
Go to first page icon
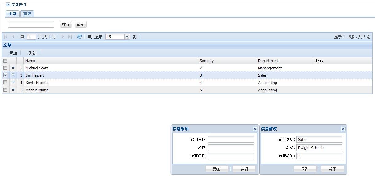pos(6,37)
